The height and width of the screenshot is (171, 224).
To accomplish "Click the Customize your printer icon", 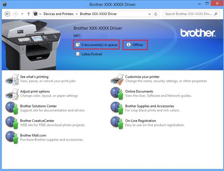I will coord(117,79).
